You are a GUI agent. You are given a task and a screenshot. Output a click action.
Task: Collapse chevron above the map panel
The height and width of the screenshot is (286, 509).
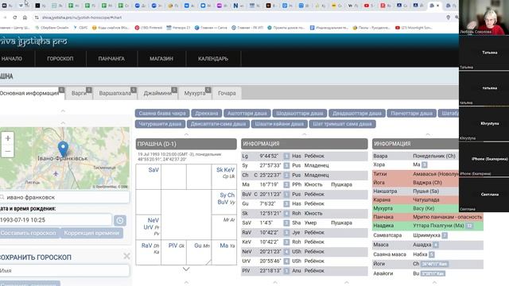point(63,123)
